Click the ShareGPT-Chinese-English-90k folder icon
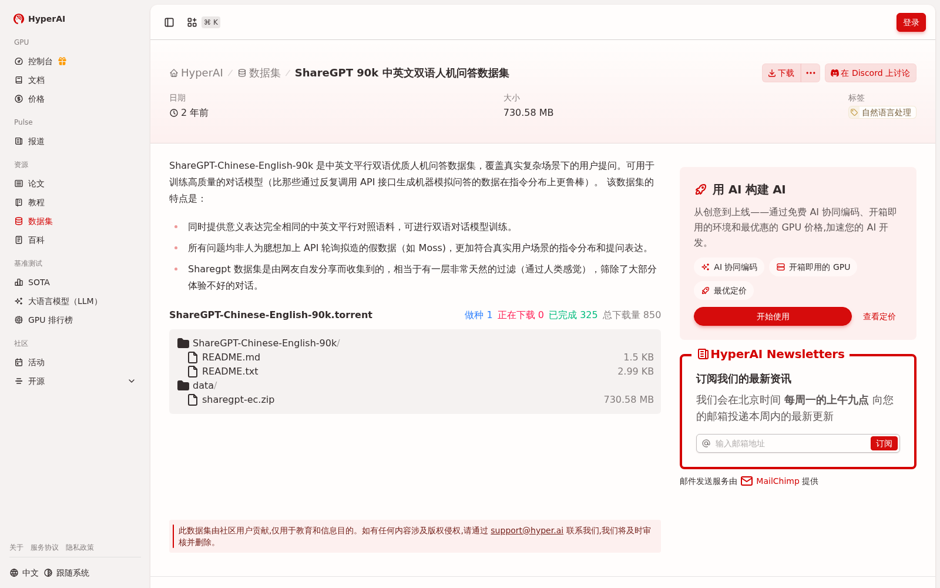This screenshot has height=588, width=940. [183, 343]
